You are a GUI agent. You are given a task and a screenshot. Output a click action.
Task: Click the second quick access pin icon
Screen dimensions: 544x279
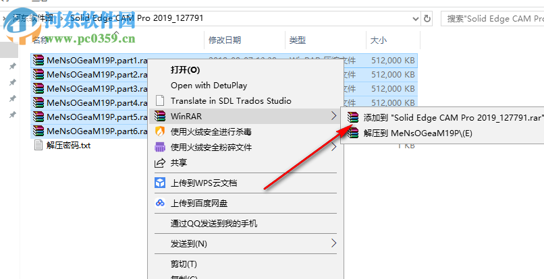pyautogui.click(x=13, y=82)
